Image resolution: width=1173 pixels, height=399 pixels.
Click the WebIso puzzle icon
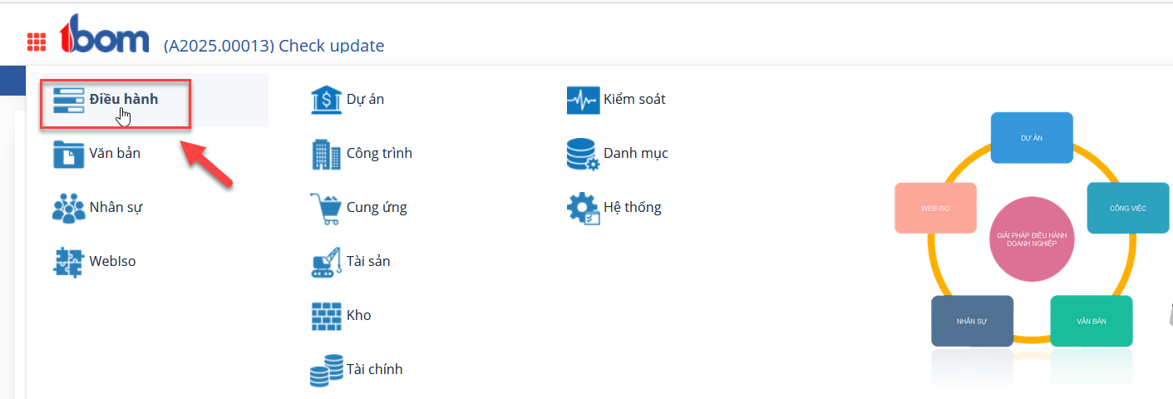pos(68,262)
